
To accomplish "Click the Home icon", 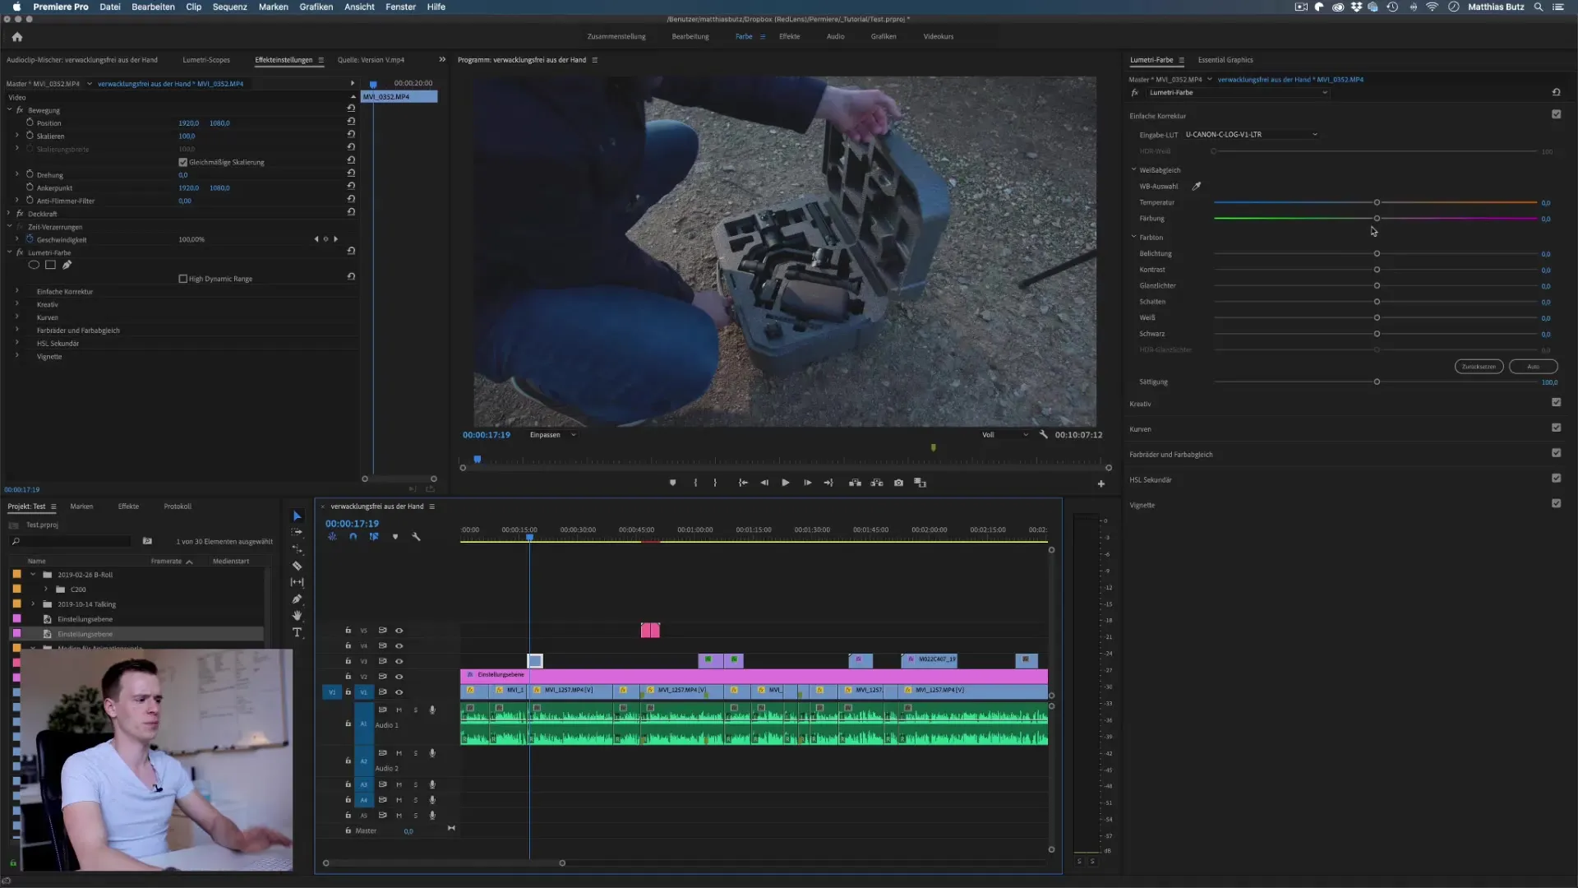I will [17, 36].
